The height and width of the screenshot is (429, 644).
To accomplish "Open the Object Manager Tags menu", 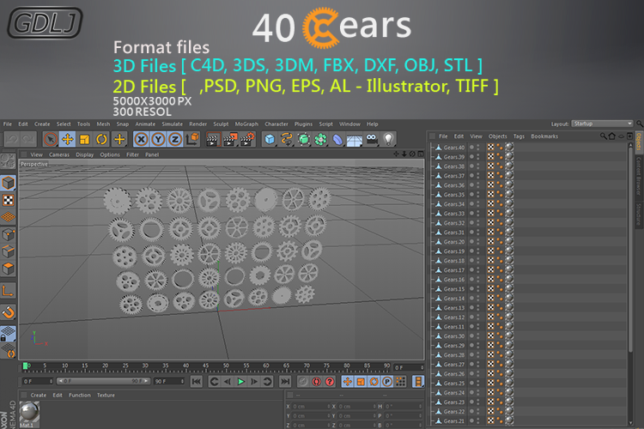I will pyautogui.click(x=519, y=136).
